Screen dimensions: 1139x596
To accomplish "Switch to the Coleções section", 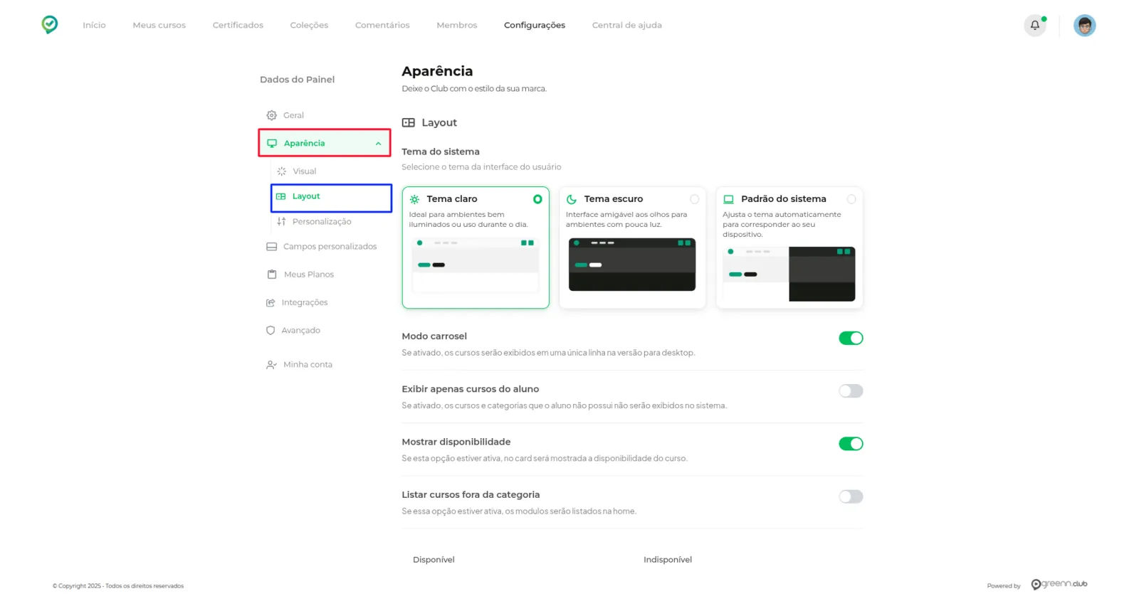I will 309,25.
